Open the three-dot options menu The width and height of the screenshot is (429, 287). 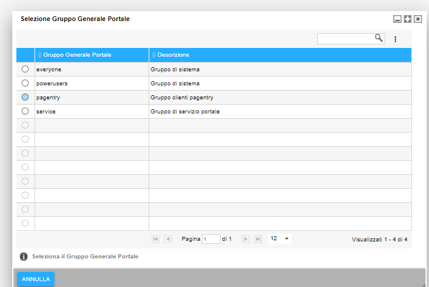pyautogui.click(x=395, y=39)
